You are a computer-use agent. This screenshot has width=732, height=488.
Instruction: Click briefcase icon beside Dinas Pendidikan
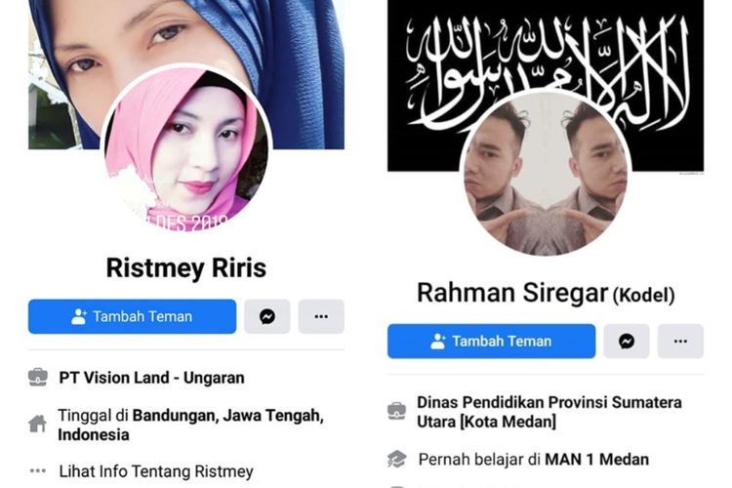[x=397, y=412]
